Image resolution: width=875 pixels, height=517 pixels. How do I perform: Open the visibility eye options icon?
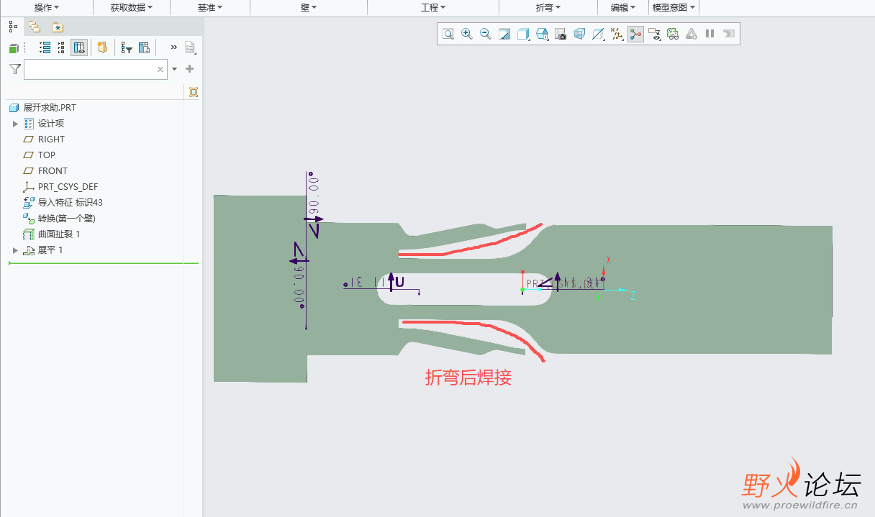654,34
